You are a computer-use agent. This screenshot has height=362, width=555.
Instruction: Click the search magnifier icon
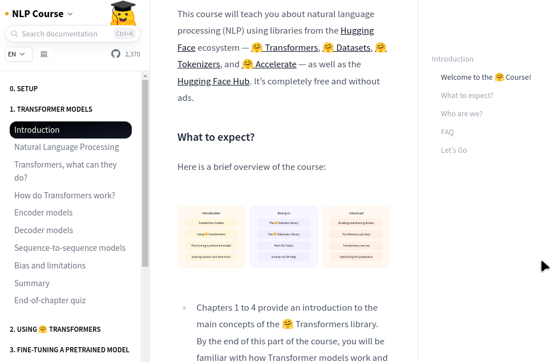coord(14,34)
